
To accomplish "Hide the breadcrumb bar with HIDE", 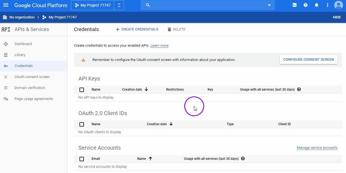I will click(336, 17).
